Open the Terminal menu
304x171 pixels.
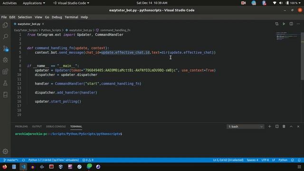pyautogui.click(x=71, y=17)
